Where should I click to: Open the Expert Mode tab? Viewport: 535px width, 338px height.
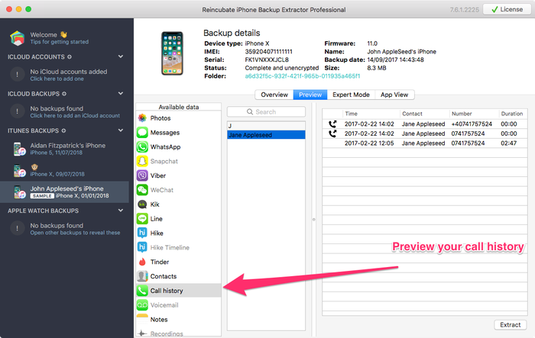point(351,95)
